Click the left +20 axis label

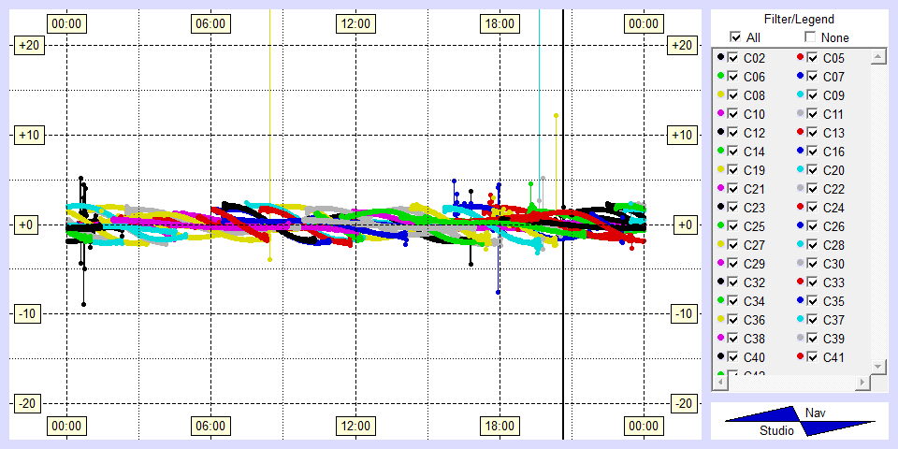click(x=27, y=45)
